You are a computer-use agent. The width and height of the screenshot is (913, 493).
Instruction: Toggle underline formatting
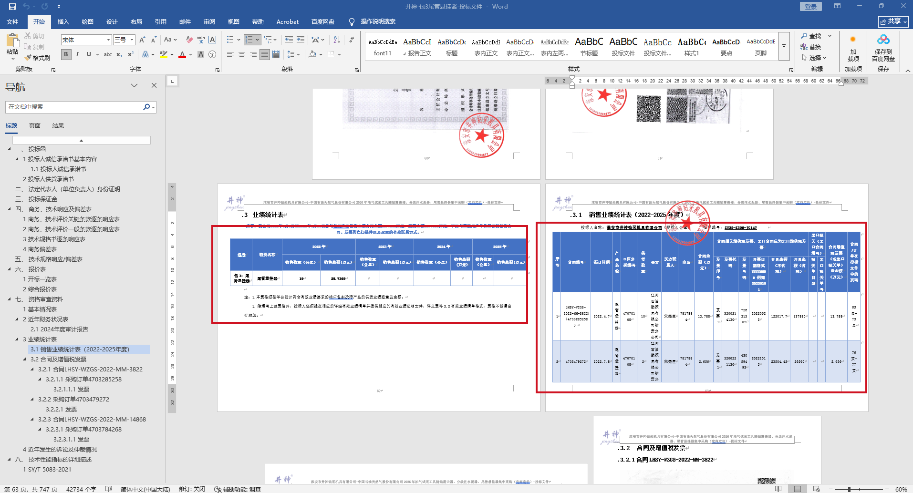[89, 54]
